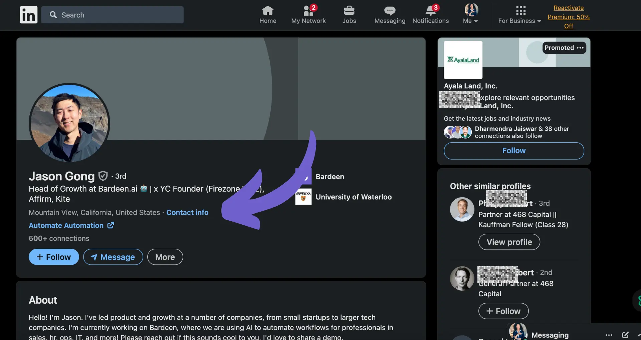Follow Jason Gong with the blue button
The image size is (641, 340).
pyautogui.click(x=54, y=257)
